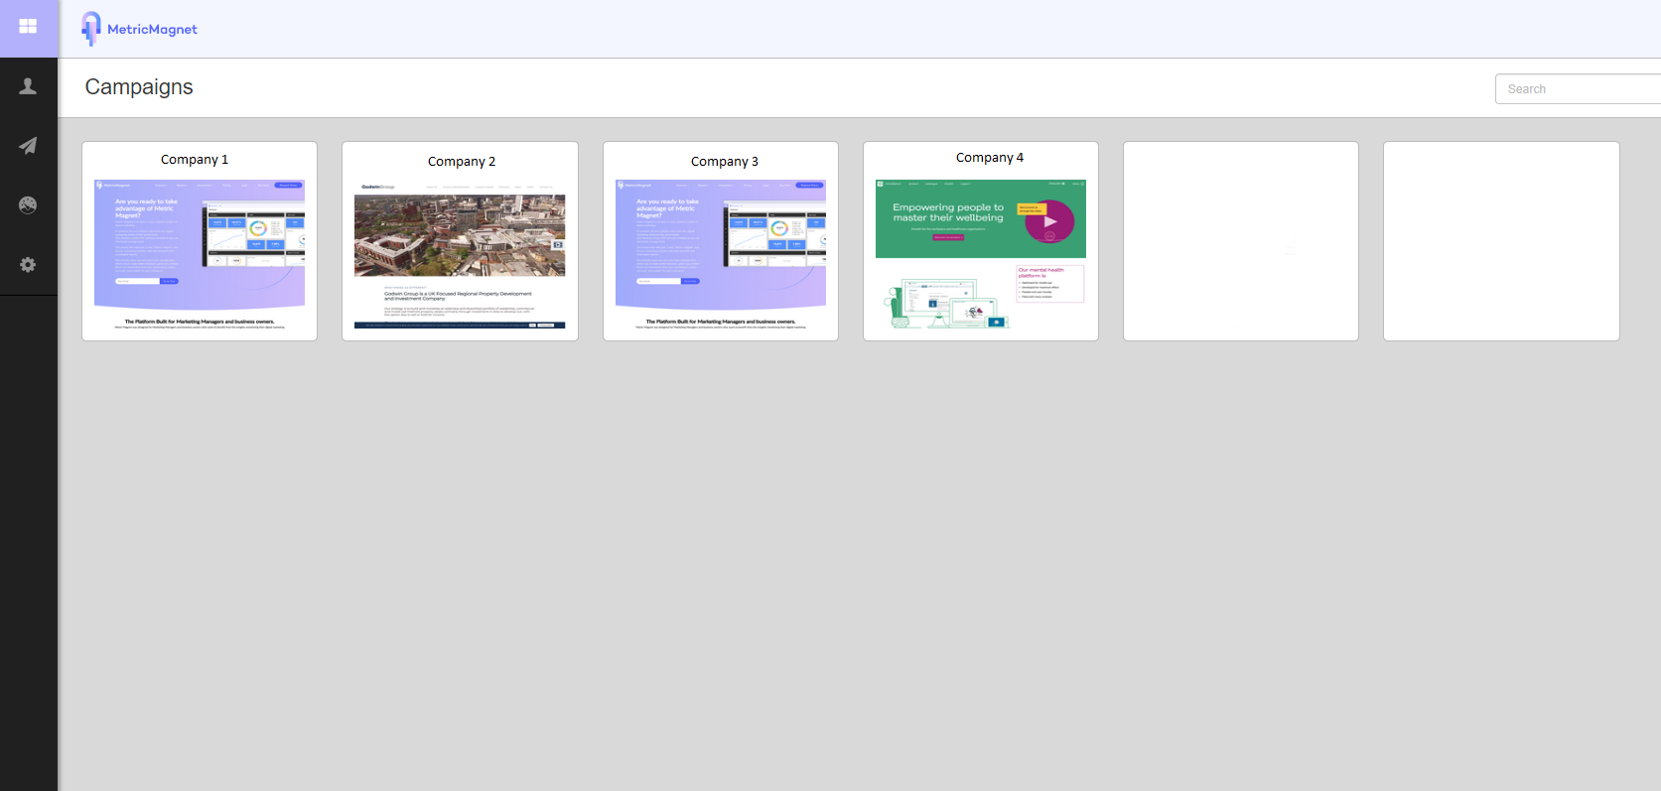1661x791 pixels.
Task: Click the MetricMagnet logo
Action: [x=139, y=29]
